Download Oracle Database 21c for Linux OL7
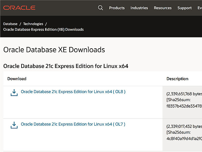 (73, 124)
